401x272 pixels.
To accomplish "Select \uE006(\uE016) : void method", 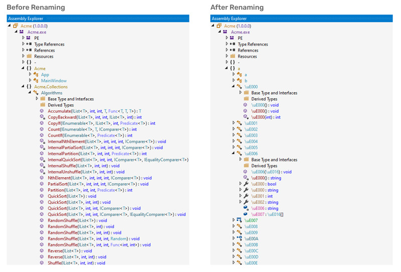I will click(x=271, y=172).
